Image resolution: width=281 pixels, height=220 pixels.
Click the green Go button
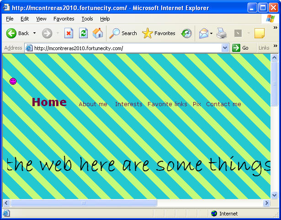(x=240, y=48)
